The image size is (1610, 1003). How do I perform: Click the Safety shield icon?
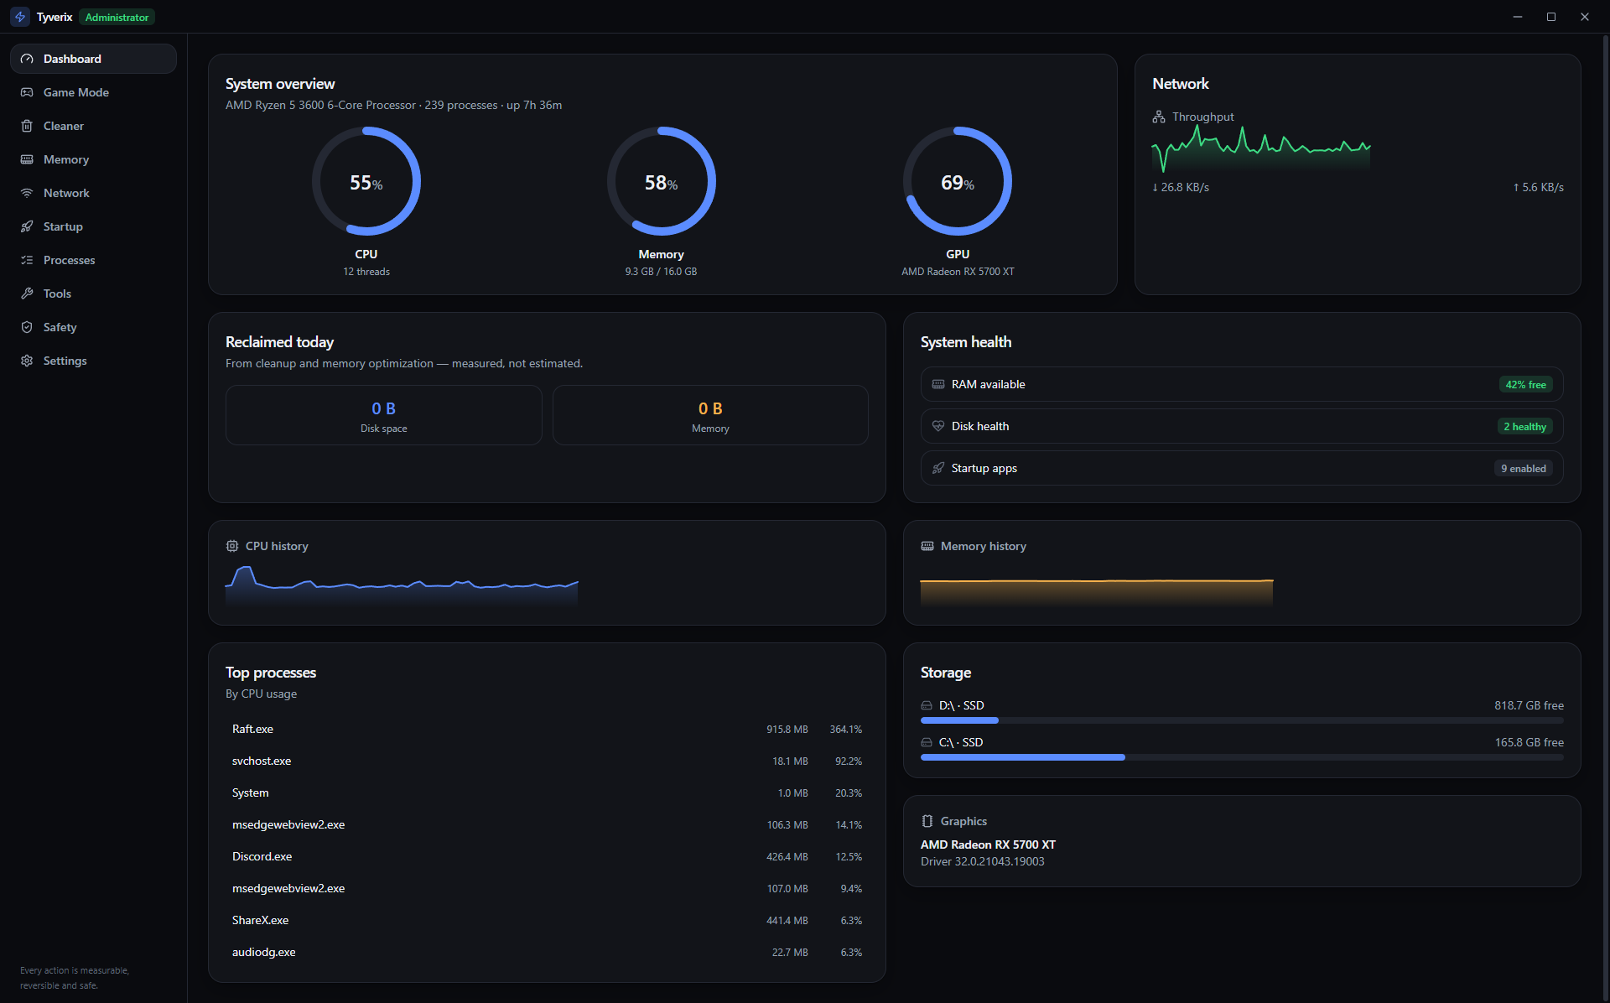coord(27,327)
